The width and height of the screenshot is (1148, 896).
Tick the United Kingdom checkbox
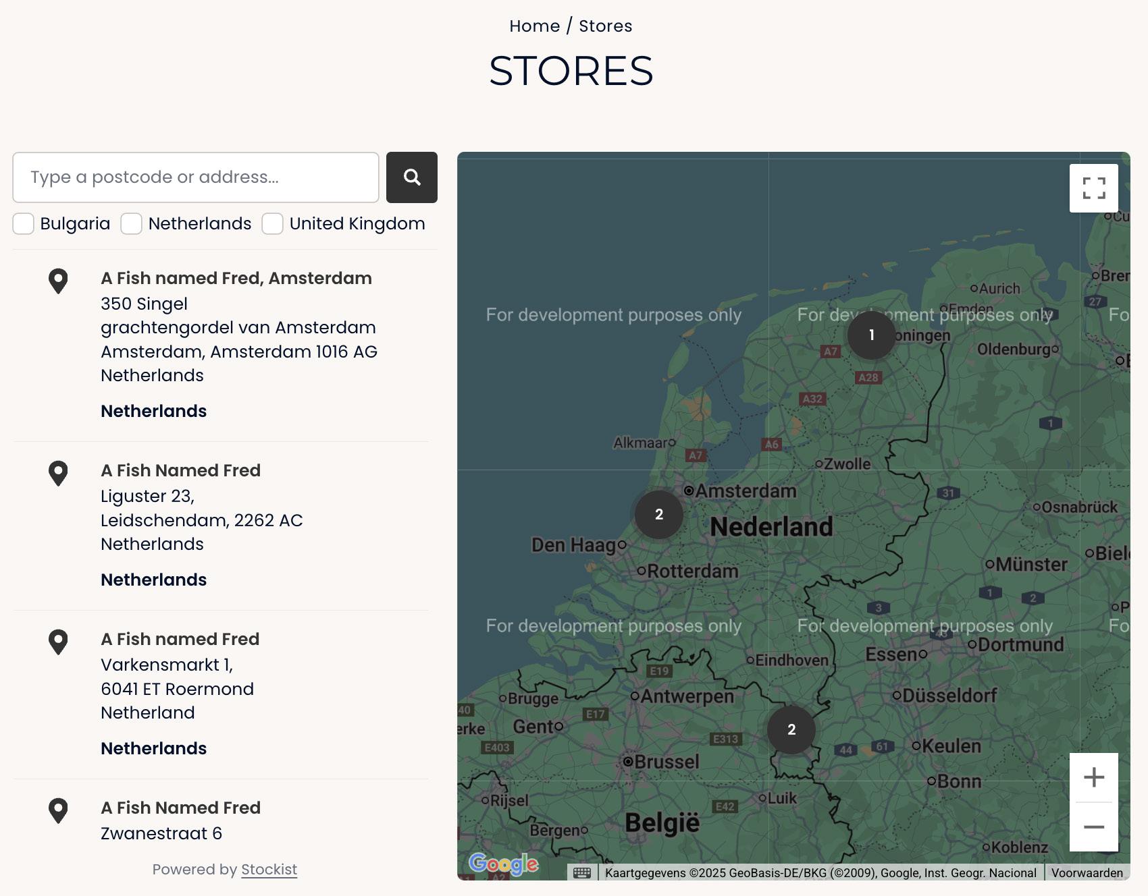[x=273, y=224]
